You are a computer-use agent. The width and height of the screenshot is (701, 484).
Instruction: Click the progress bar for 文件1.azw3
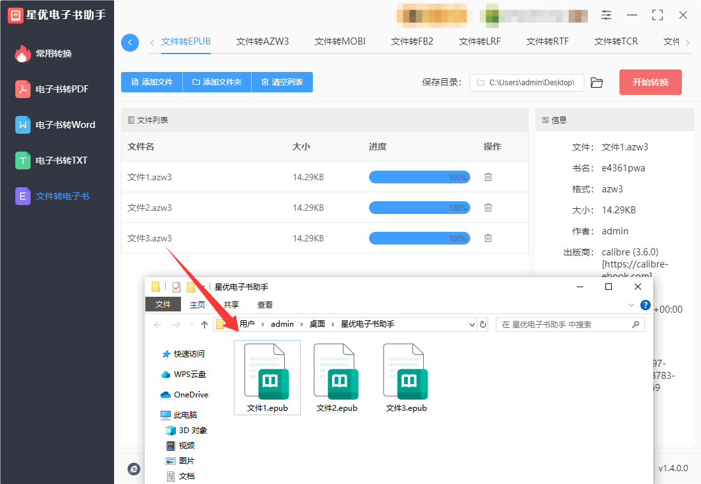[419, 177]
